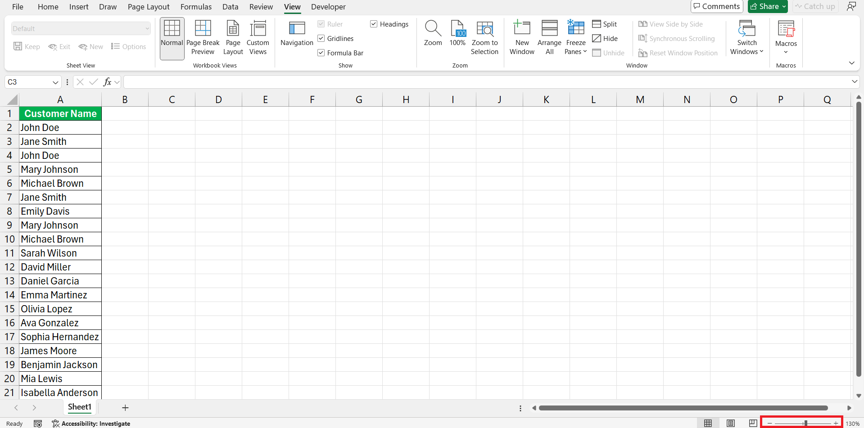Open a New Window
864x428 pixels.
coord(522,38)
